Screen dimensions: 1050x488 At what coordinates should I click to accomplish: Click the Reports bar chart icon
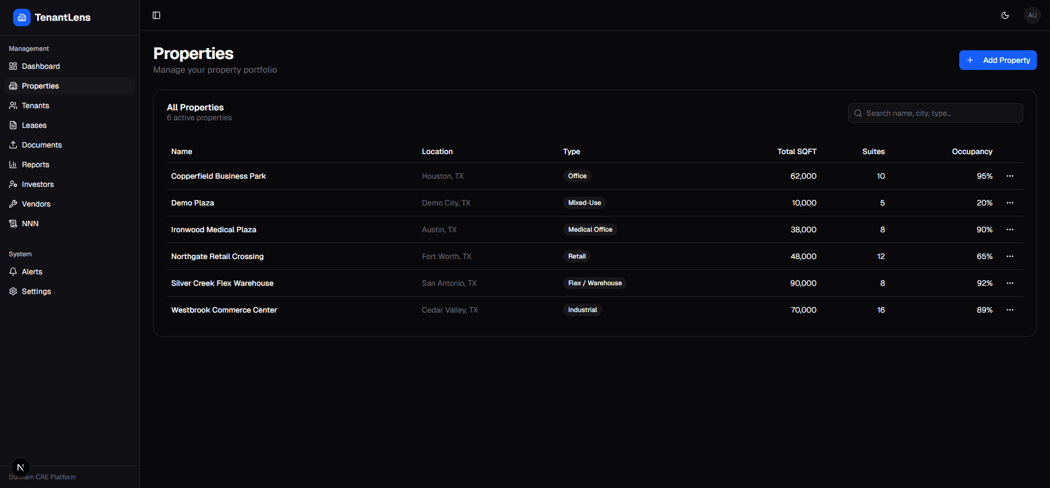point(13,164)
